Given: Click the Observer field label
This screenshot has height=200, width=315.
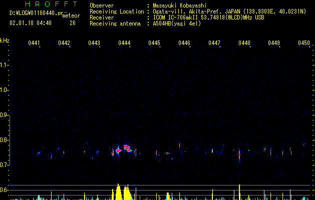Looking at the screenshot, I should coord(102,5).
